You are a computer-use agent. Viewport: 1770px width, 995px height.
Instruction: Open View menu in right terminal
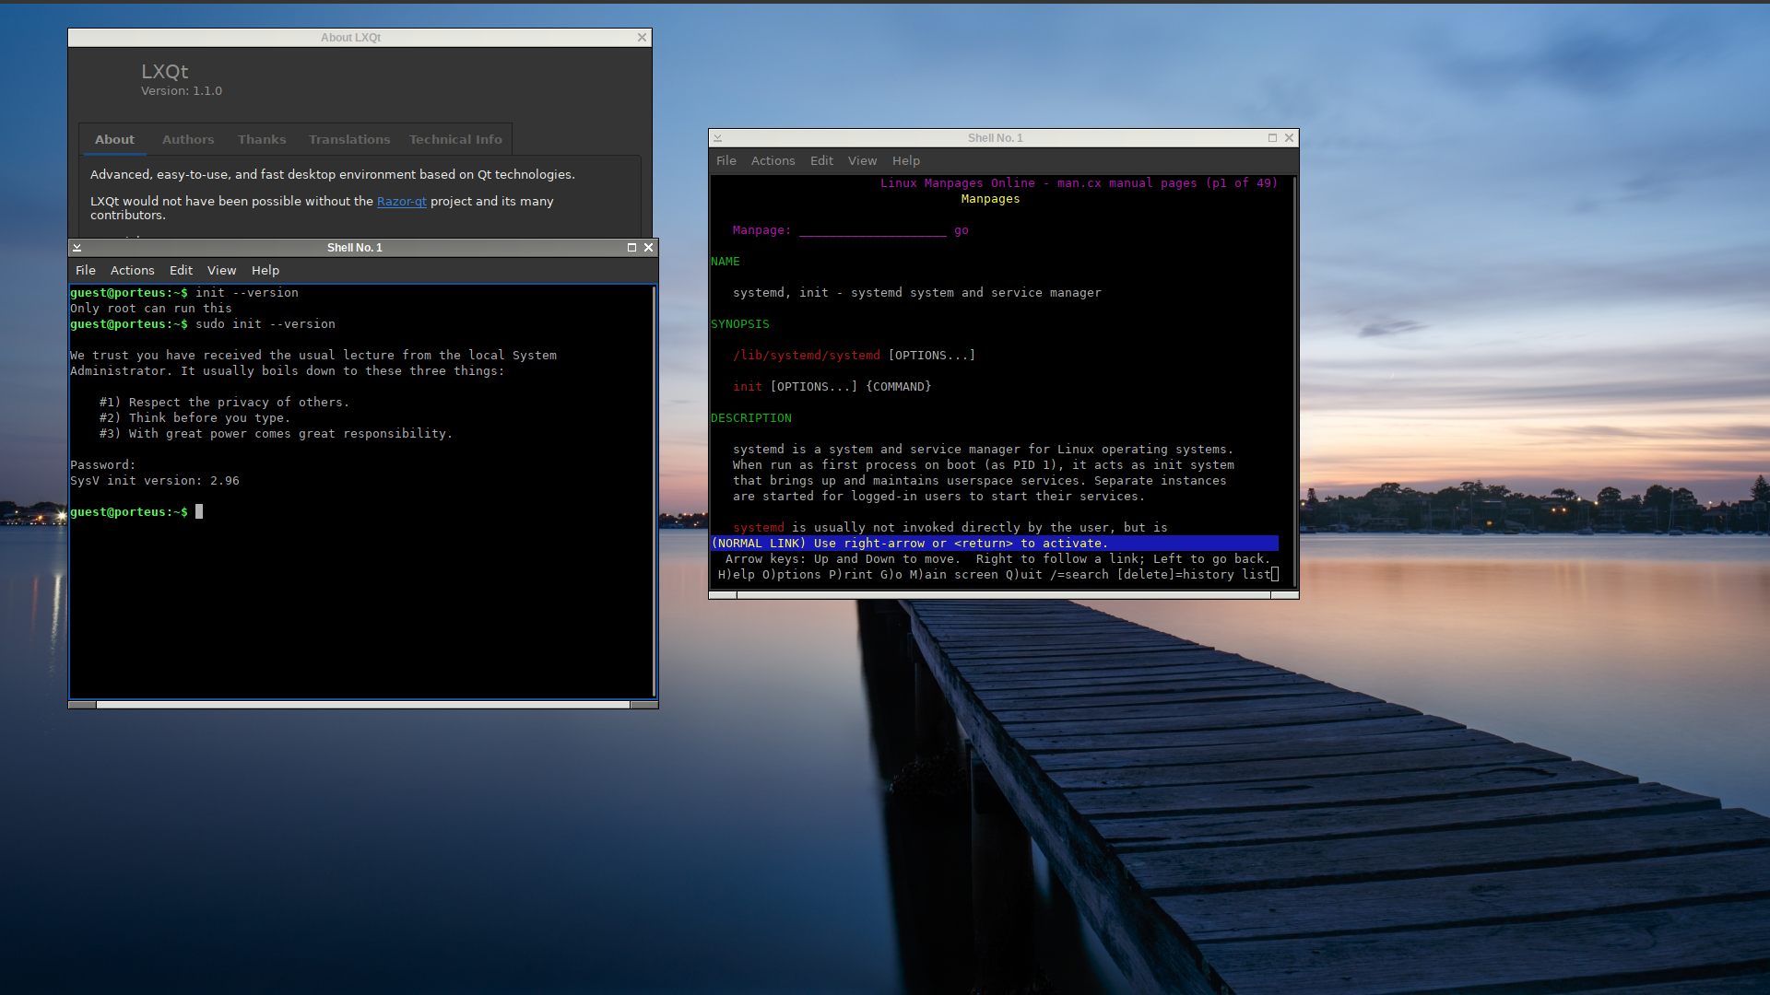862,160
